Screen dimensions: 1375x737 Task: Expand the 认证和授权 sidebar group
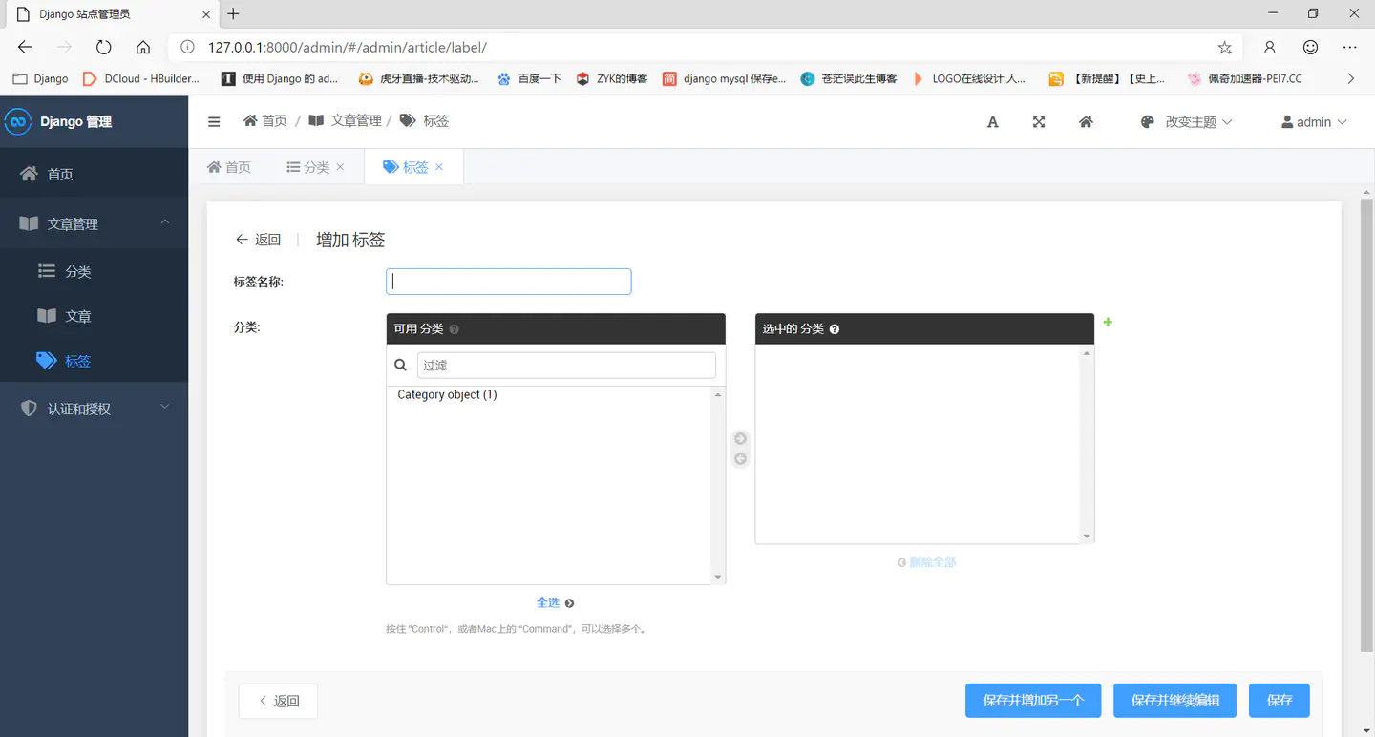pyautogui.click(x=95, y=409)
